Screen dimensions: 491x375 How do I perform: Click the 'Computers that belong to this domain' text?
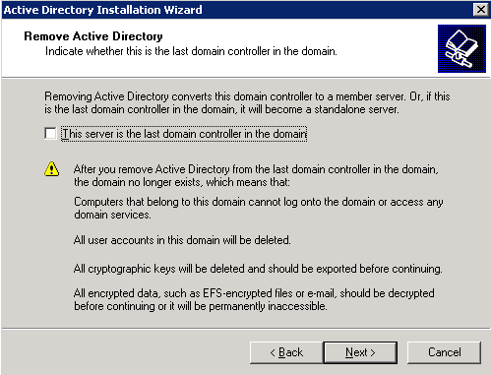[x=259, y=208]
